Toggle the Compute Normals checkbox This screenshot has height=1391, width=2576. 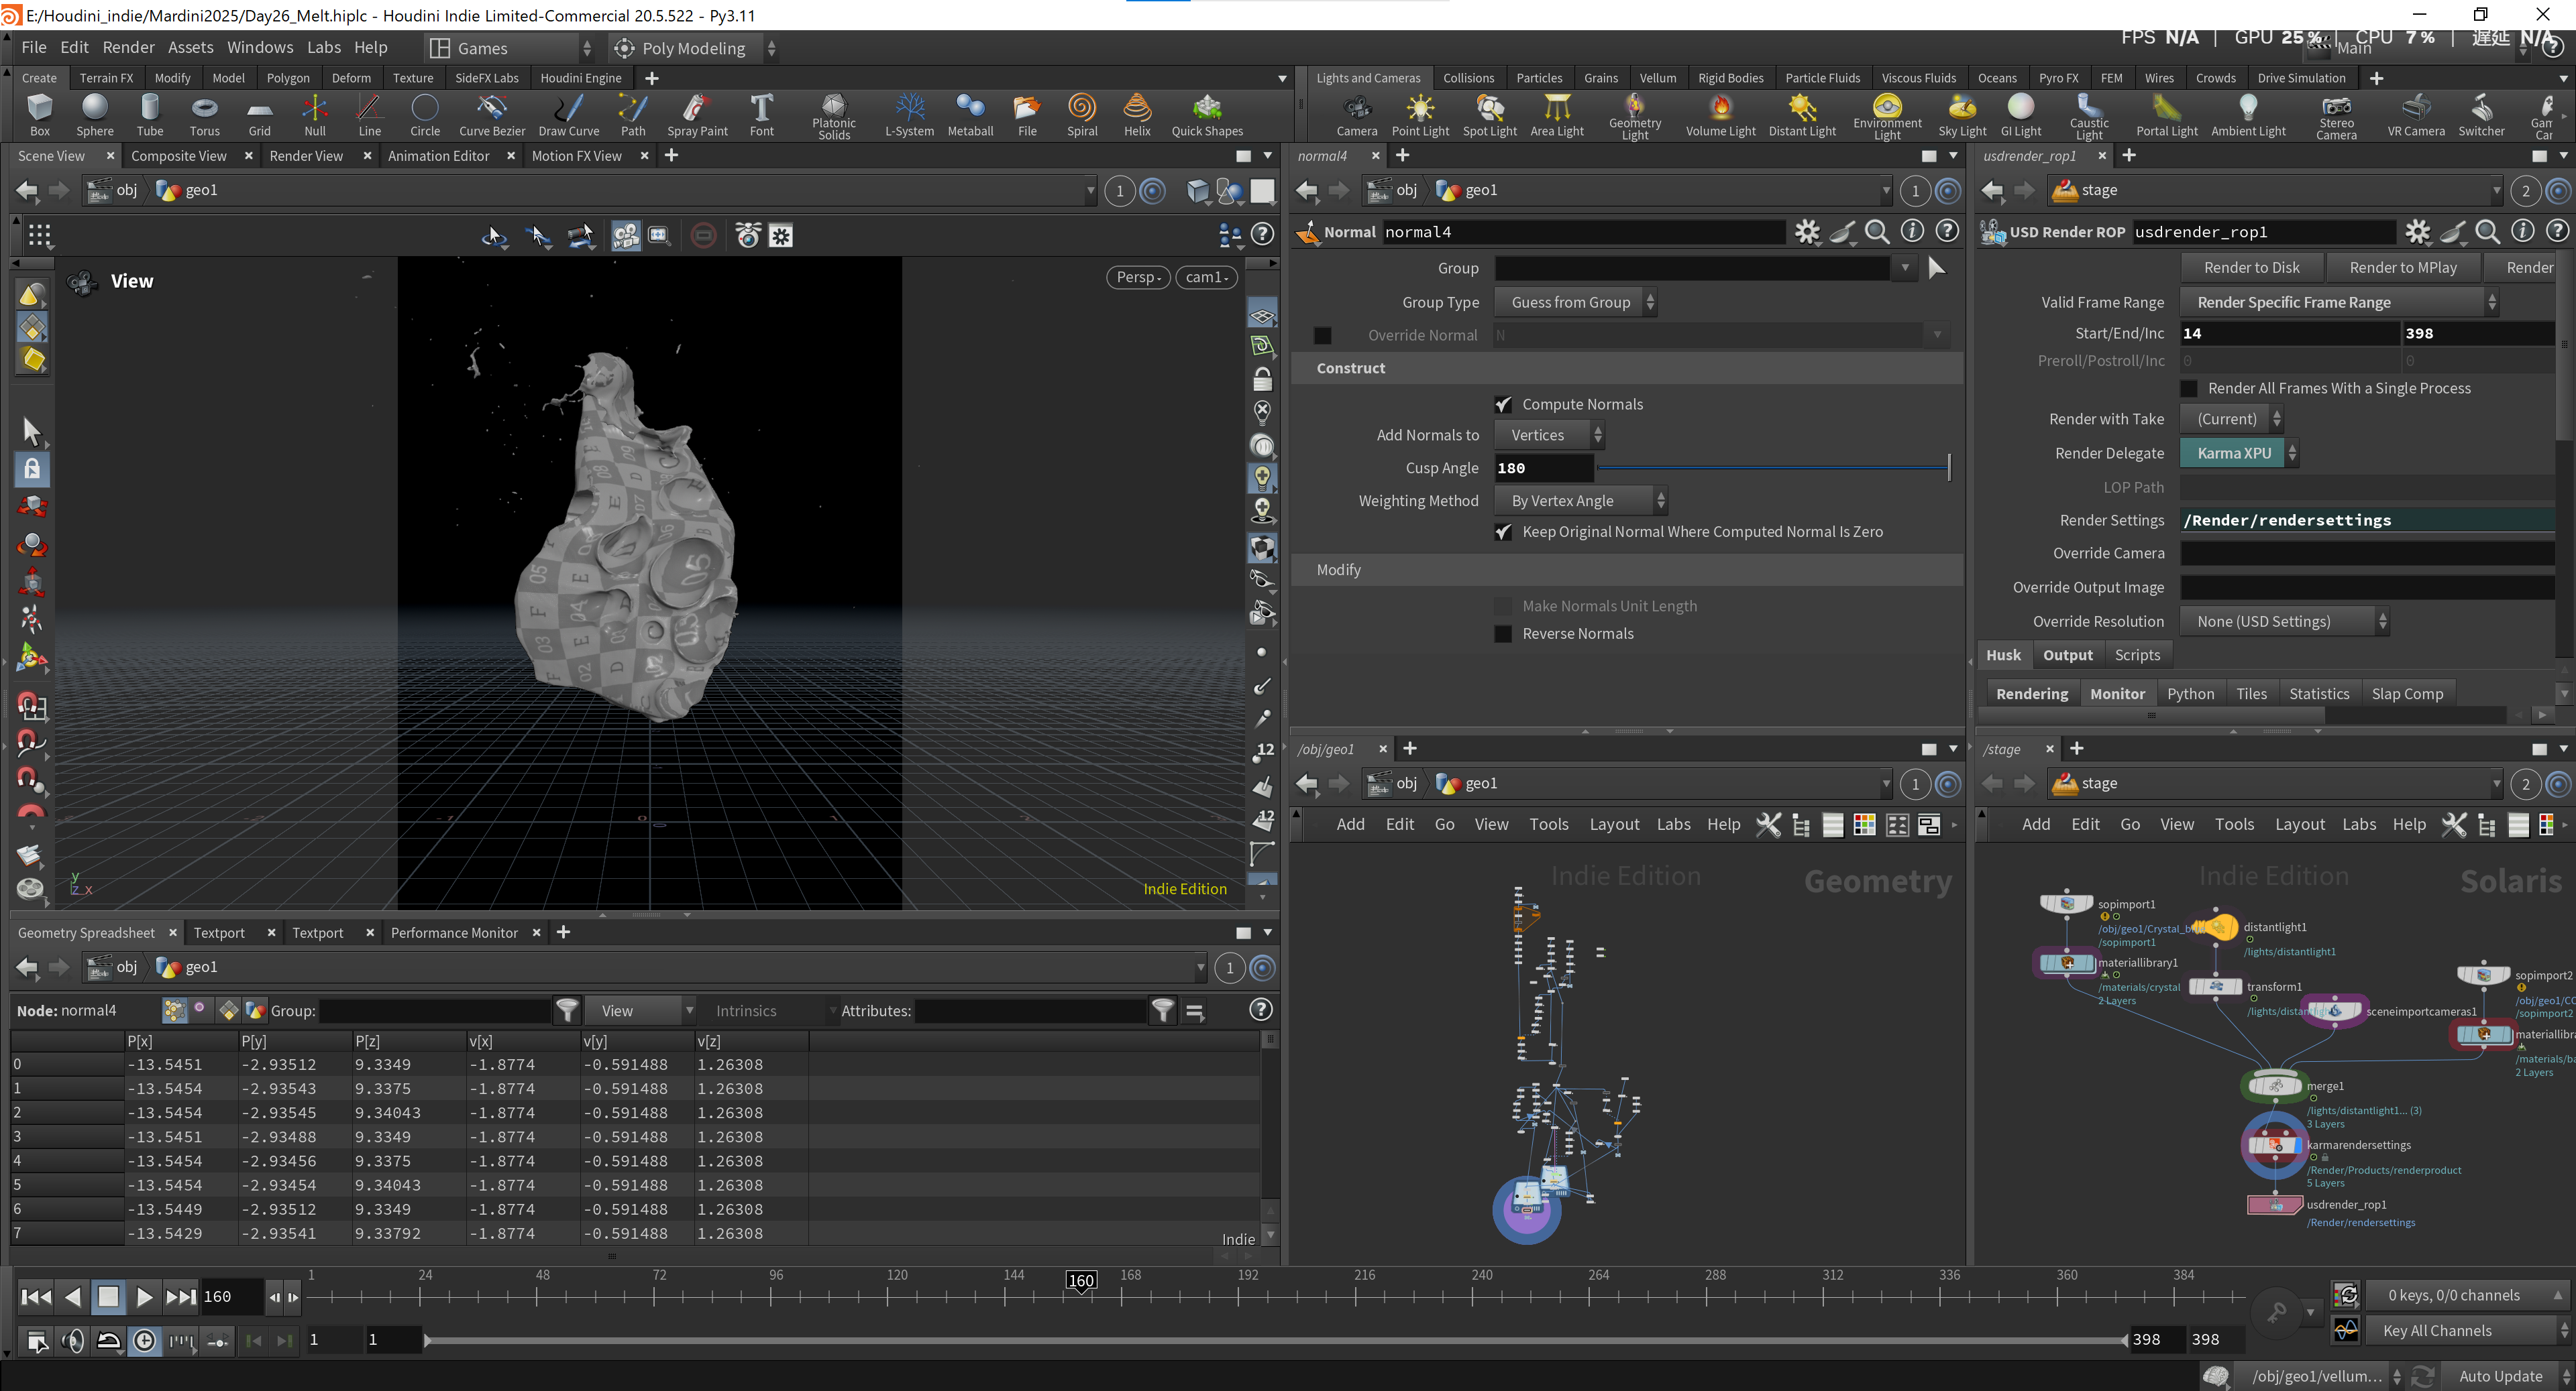click(x=1503, y=405)
